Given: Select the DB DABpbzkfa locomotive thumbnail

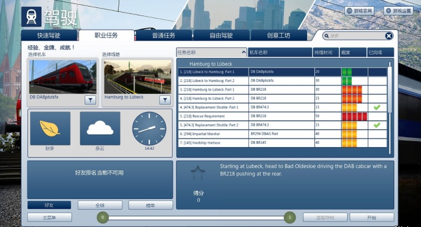Looking at the screenshot, I should click(63, 77).
